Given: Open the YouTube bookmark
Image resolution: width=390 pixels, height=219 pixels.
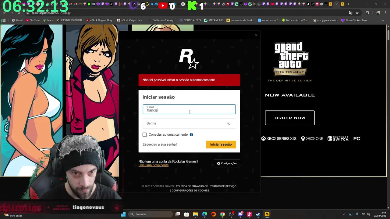Looking at the screenshot, I should (x=33, y=20).
